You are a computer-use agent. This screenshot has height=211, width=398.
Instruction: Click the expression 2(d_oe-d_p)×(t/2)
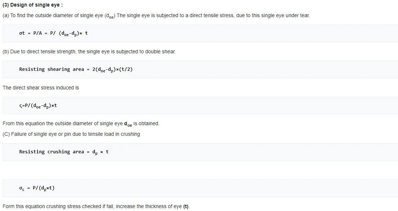[112, 69]
